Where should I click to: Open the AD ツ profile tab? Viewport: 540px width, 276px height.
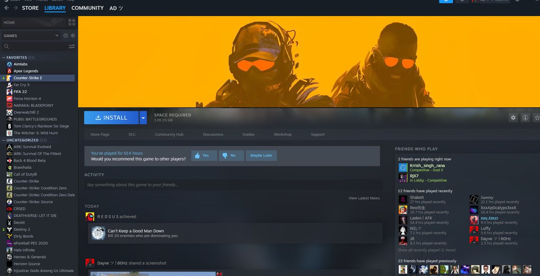click(116, 8)
